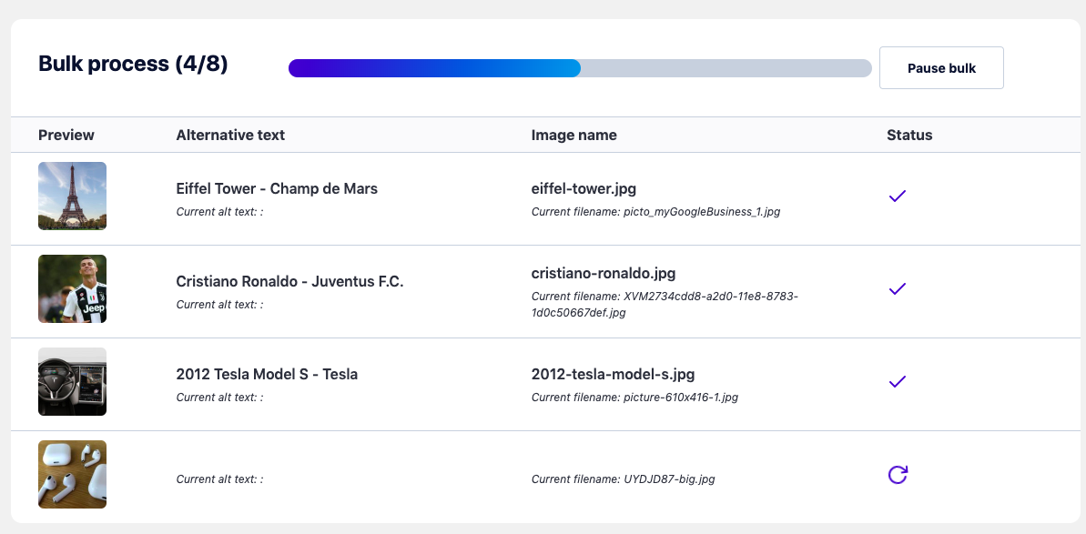Viewport: 1086px width, 534px height.
Task: Select the Status column header
Action: coord(909,135)
